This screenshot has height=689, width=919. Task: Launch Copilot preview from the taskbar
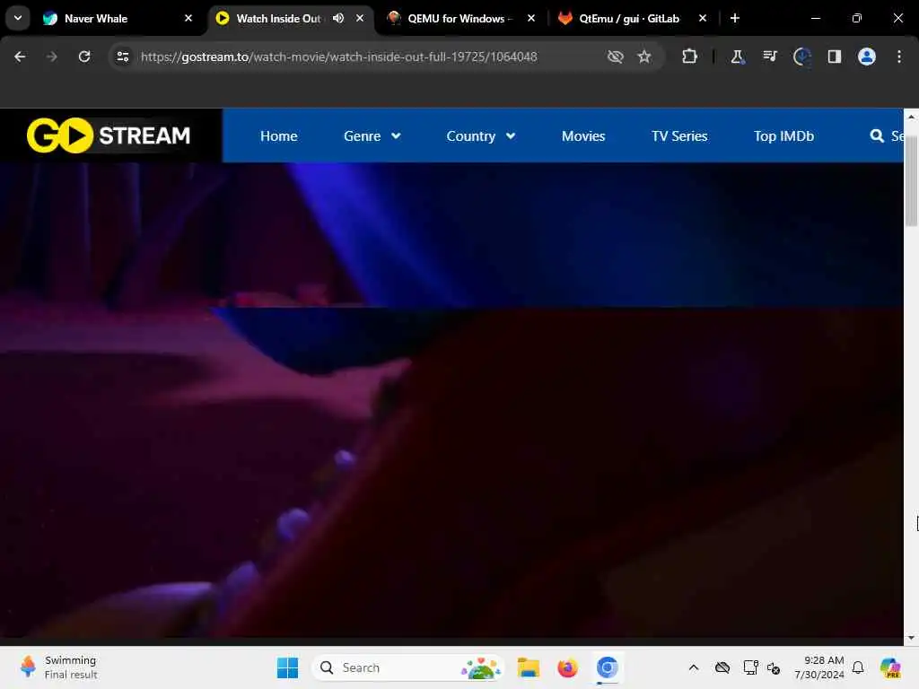[890, 667]
